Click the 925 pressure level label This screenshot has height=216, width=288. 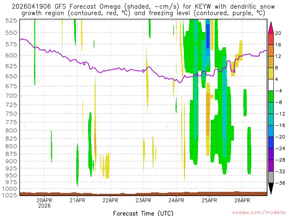pos(11,168)
